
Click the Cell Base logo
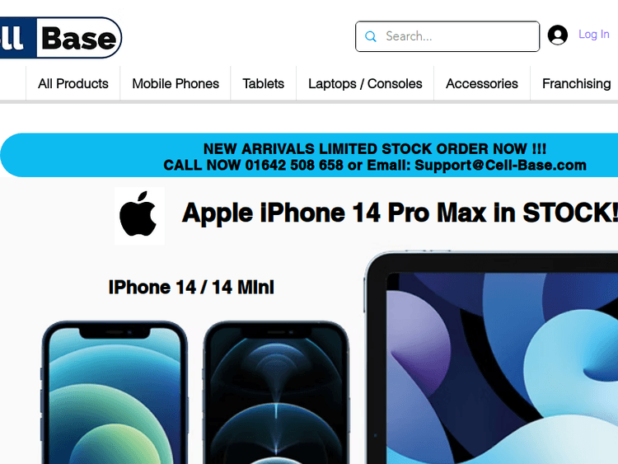[x=61, y=38]
